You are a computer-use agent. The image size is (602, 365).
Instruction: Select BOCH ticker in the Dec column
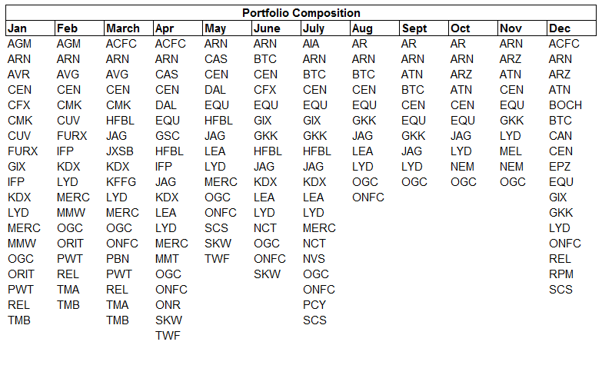coord(565,105)
